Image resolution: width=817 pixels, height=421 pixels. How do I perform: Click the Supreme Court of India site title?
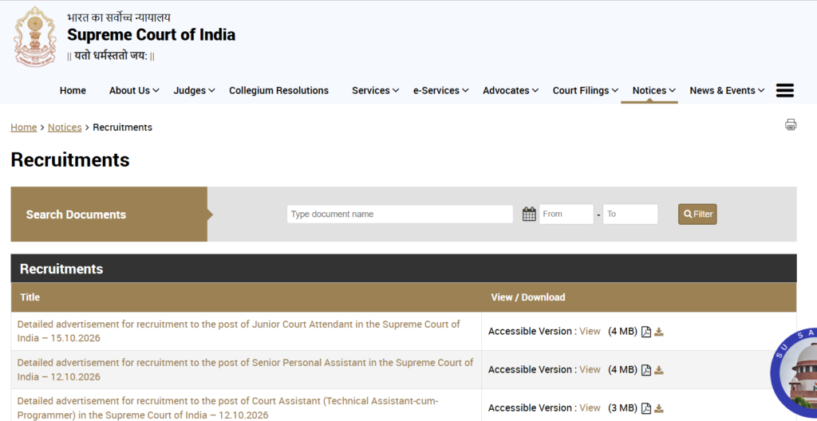pos(151,35)
